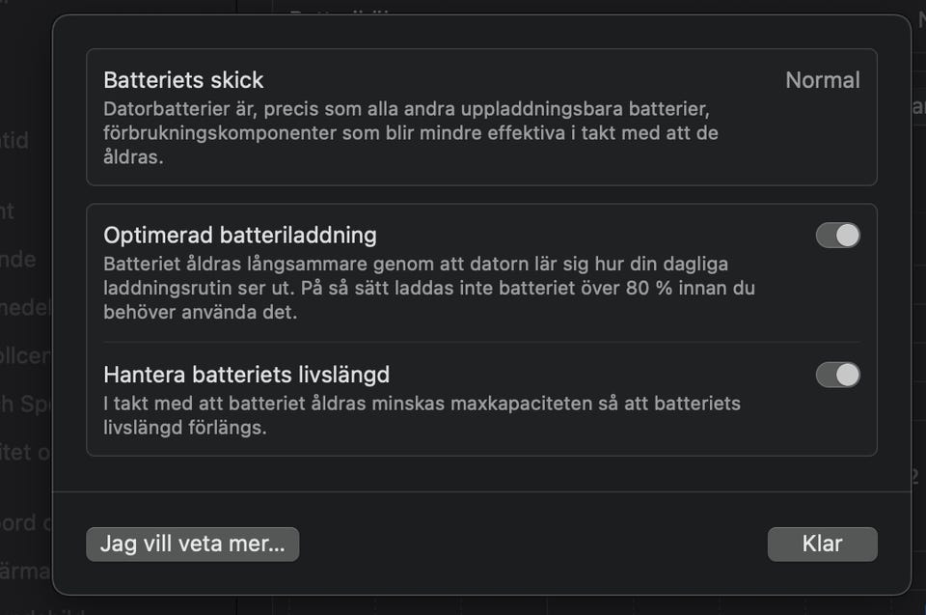The width and height of the screenshot is (926, 615).
Task: Open the dimmed Utseende sidebar item
Action: [19, 259]
